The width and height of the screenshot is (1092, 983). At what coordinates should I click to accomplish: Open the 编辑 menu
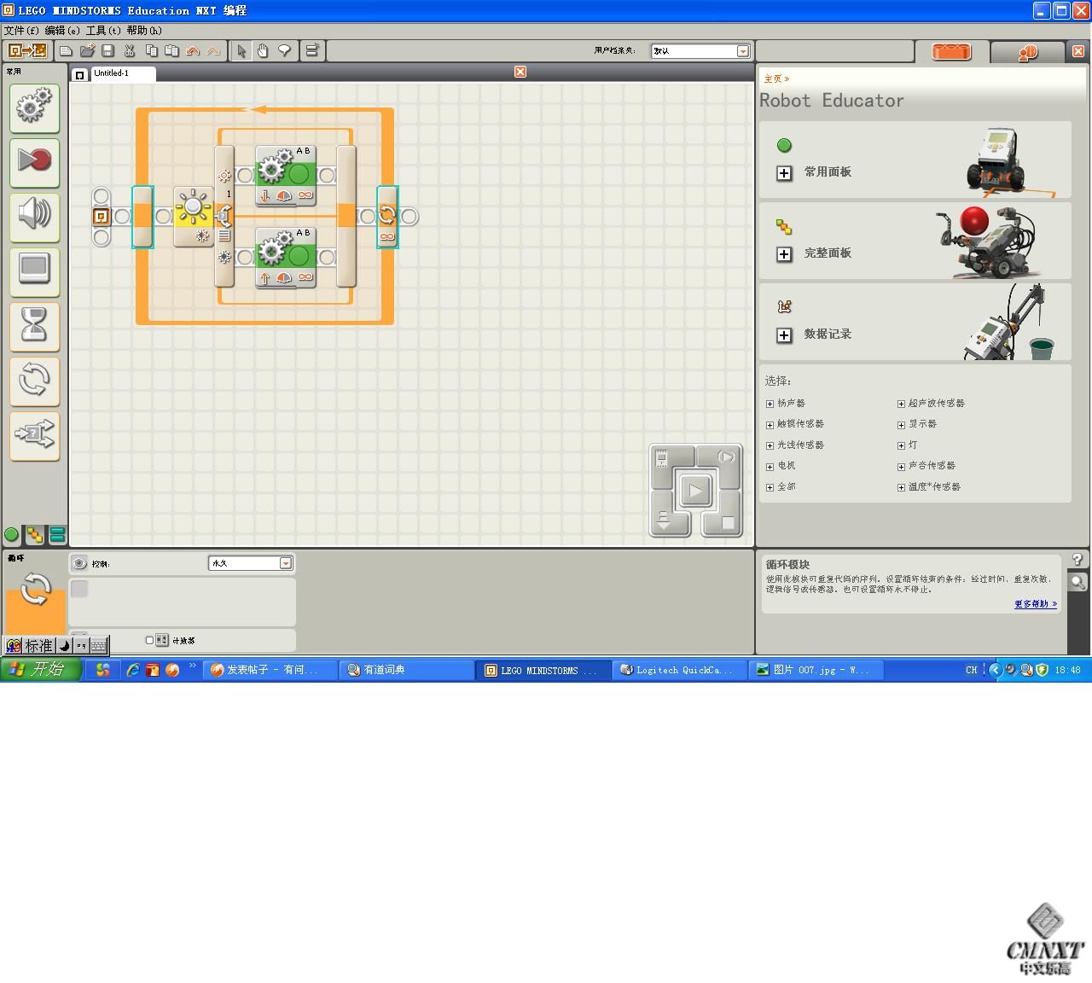(x=62, y=30)
